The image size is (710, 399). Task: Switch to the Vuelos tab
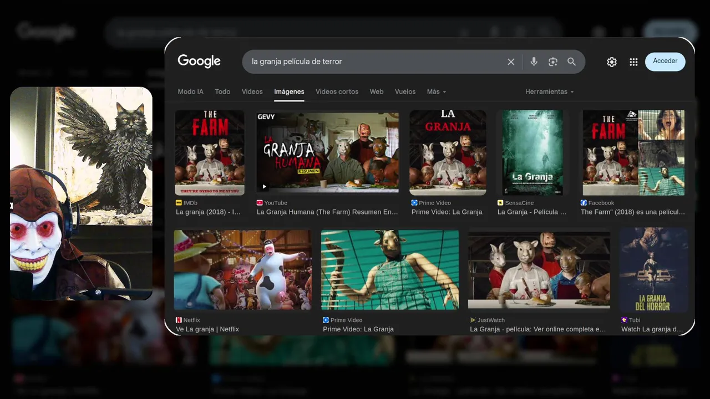[405, 91]
